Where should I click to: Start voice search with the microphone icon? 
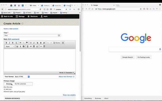coord(160,49)
